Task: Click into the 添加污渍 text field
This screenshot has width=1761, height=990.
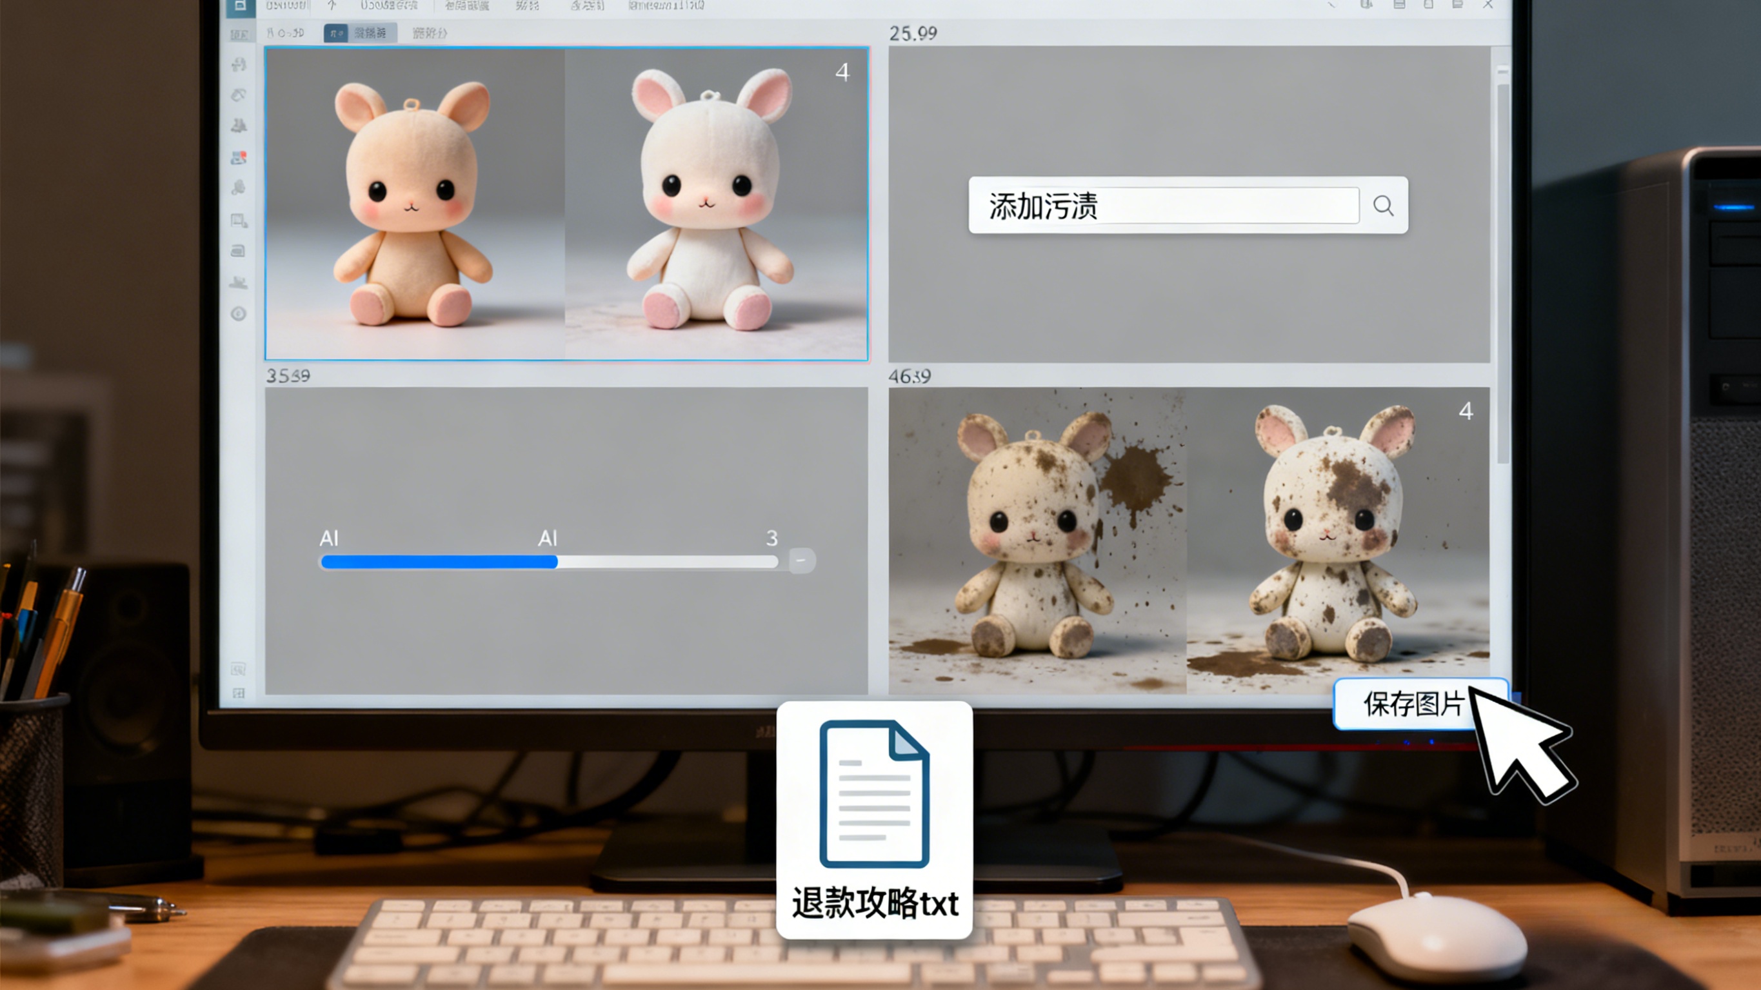Action: (1164, 206)
